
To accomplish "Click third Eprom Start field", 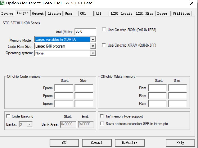I will pos(64,103).
